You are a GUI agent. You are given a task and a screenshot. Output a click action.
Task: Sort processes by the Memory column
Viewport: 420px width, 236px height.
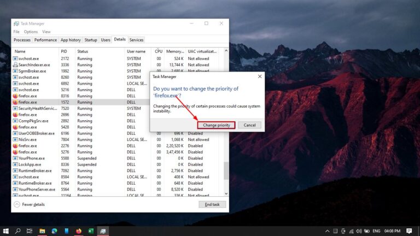pyautogui.click(x=175, y=51)
